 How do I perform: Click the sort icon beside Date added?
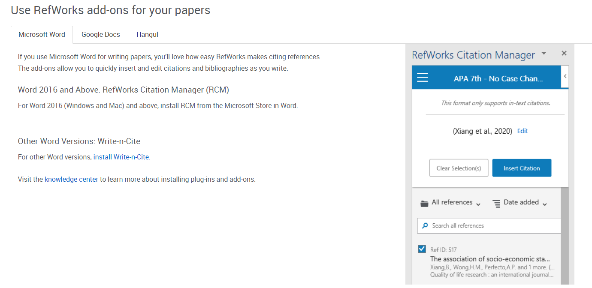(x=496, y=204)
